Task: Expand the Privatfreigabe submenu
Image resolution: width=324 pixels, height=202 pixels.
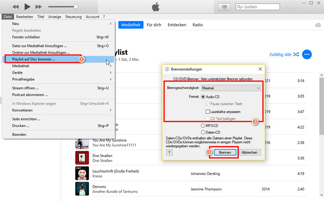Action: point(59,79)
